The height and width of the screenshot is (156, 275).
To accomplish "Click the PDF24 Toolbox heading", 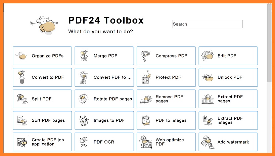I will 106,20.
